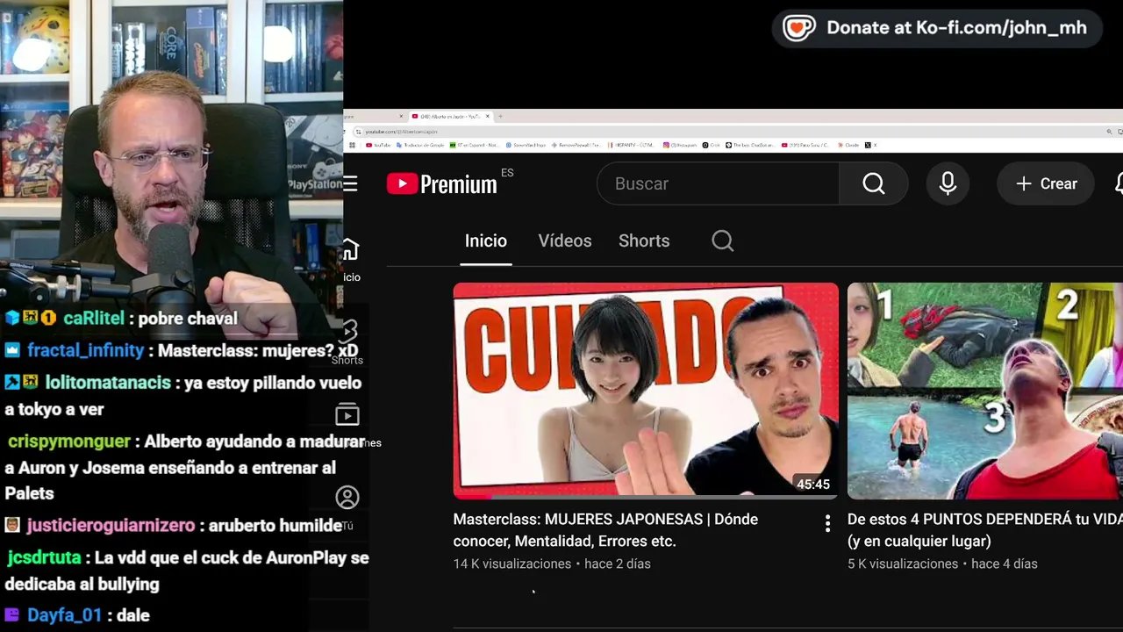1123x632 pixels.
Task: Close the Alberto en Japón browser tab
Action: coord(488,116)
